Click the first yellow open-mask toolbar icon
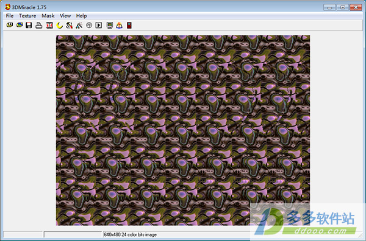 10,25
